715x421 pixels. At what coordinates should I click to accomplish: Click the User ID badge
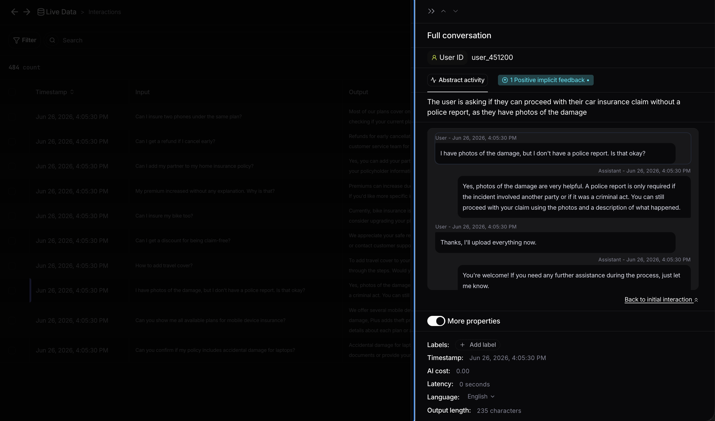447,58
